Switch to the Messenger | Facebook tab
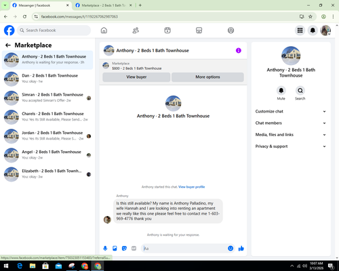Viewport: 339px width, 271px height. pos(41,5)
